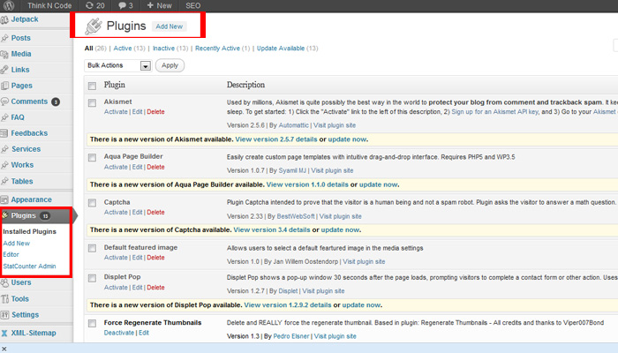Image resolution: width=618 pixels, height=353 pixels.
Task: Open plugin Editor submenu item
Action: pyautogui.click(x=11, y=254)
